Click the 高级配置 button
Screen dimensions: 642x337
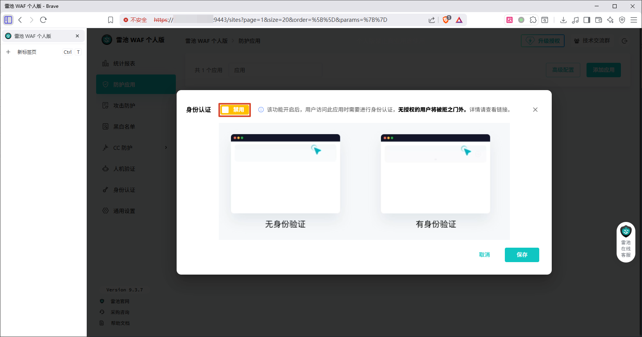point(563,70)
